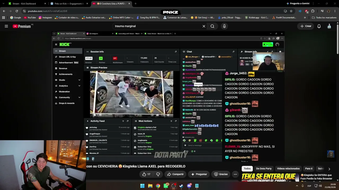Open the YouTube account avatar menu
The height and width of the screenshot is (190, 339).
tap(329, 26)
